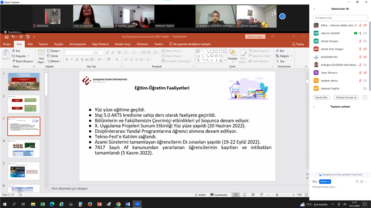Open Firefox from the Windows taskbar
Image resolution: width=371 pixels, height=208 pixels.
[90, 204]
